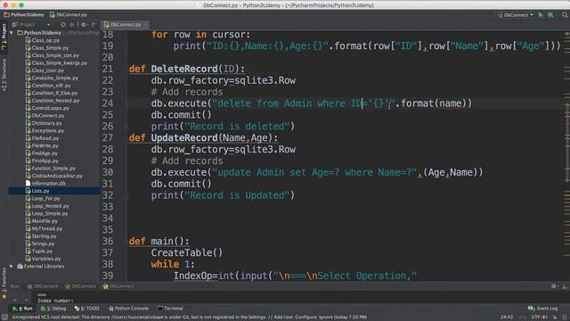This screenshot has height=321, width=570.
Task: Open the Event Log
Action: coord(542,309)
